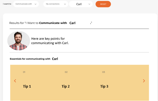Select the Tip 3 card
The image size is (158, 101).
tap(104, 86)
